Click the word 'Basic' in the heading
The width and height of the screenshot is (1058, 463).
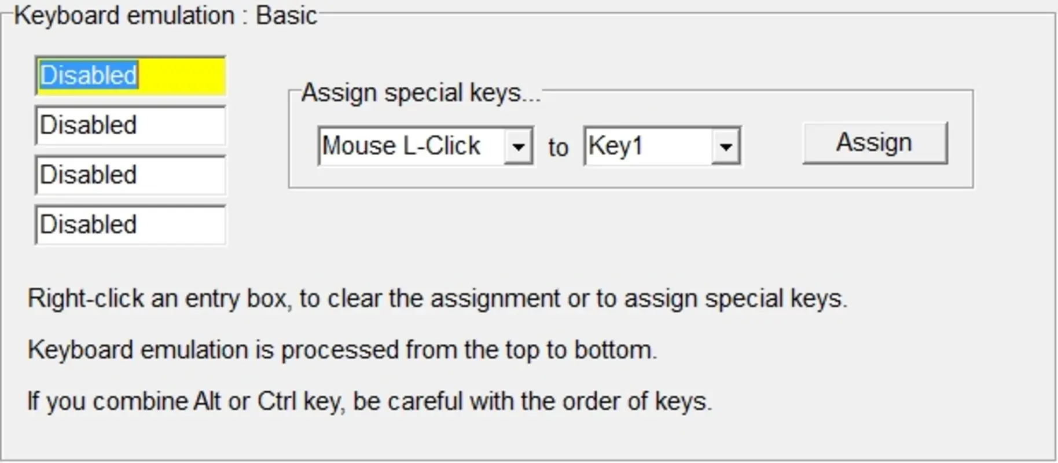[286, 16]
